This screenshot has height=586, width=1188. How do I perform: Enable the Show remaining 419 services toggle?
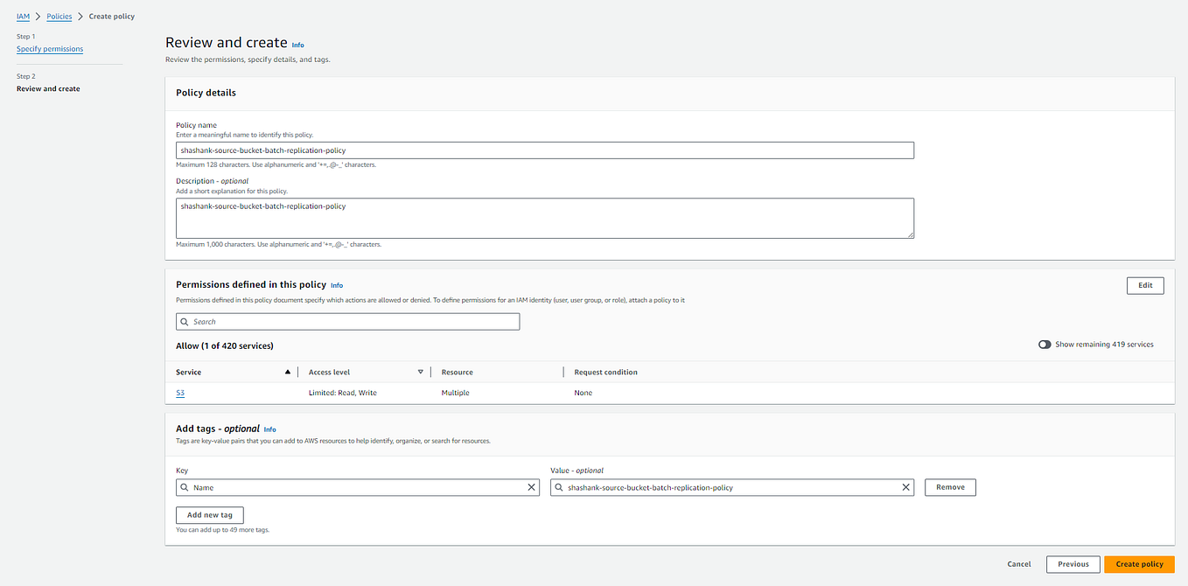(x=1045, y=344)
